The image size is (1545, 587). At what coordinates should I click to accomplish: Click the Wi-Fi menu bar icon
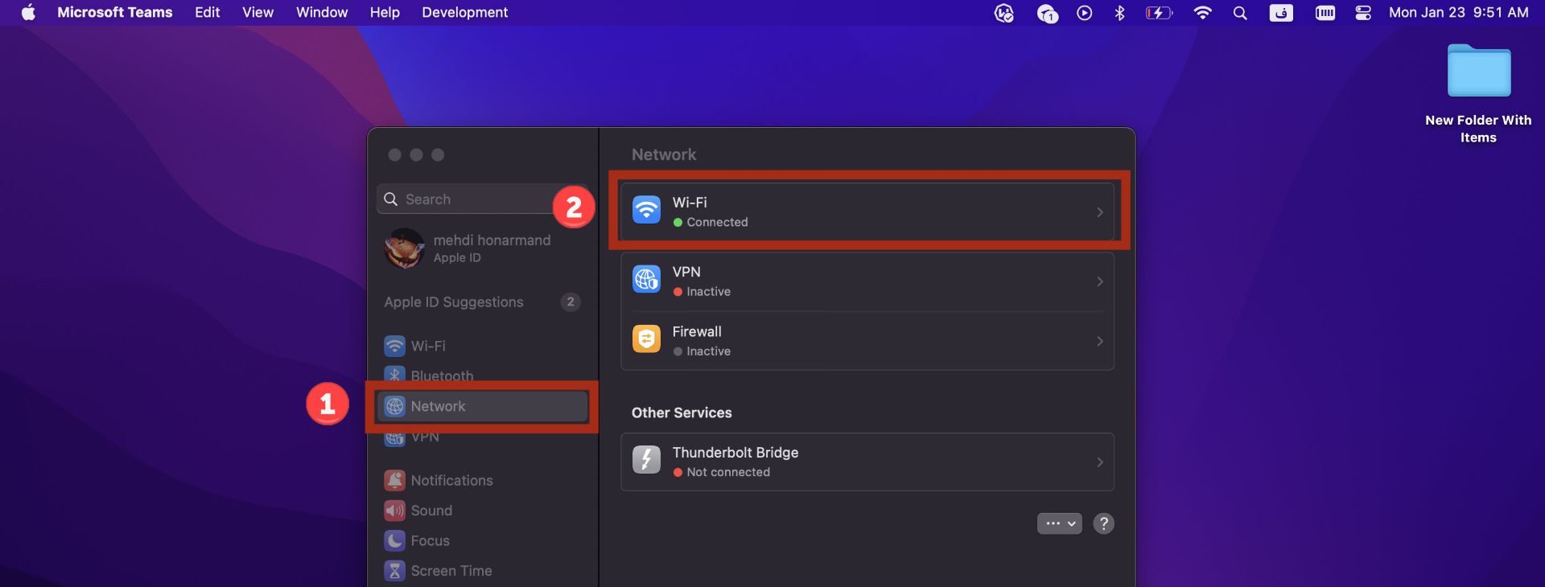point(1202,13)
